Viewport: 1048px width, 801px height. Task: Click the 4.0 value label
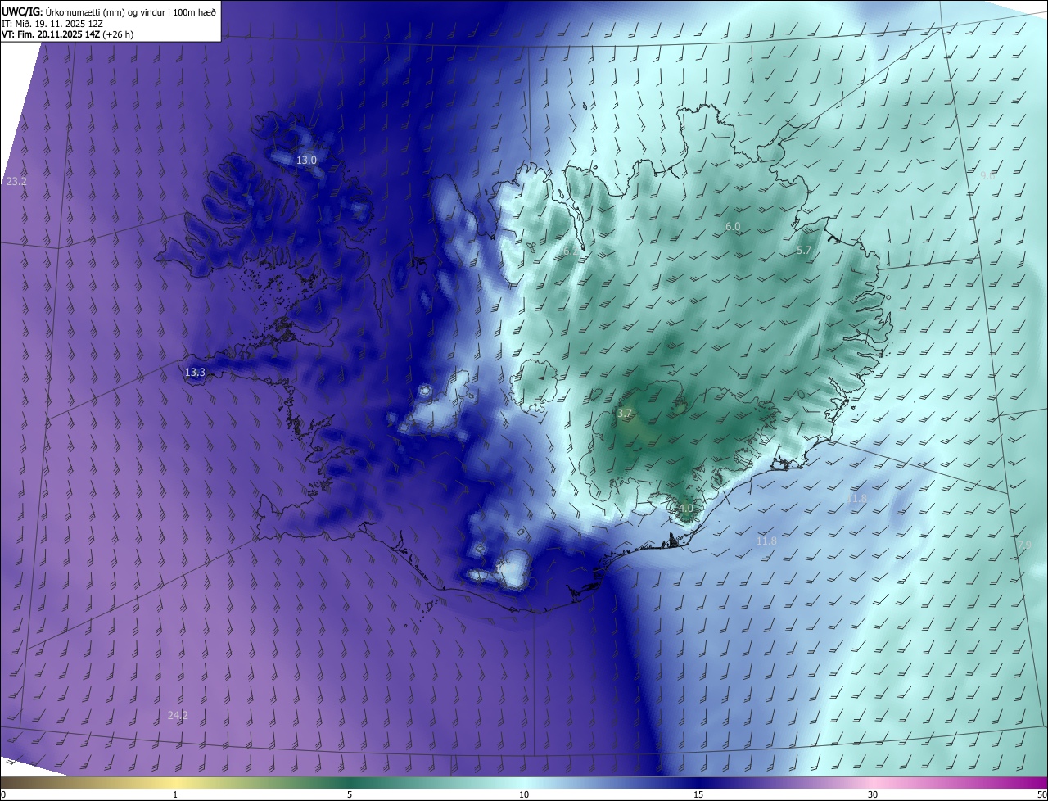[x=685, y=508]
